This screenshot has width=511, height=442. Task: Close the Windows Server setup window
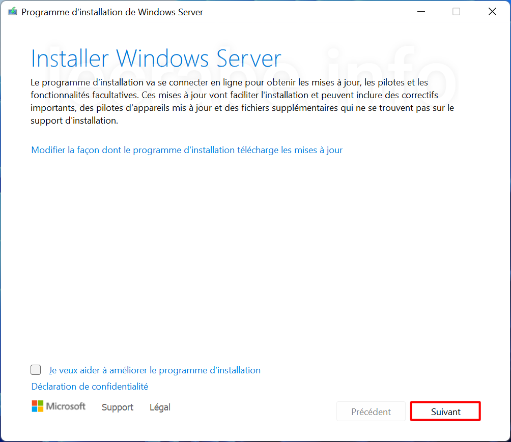tap(492, 12)
